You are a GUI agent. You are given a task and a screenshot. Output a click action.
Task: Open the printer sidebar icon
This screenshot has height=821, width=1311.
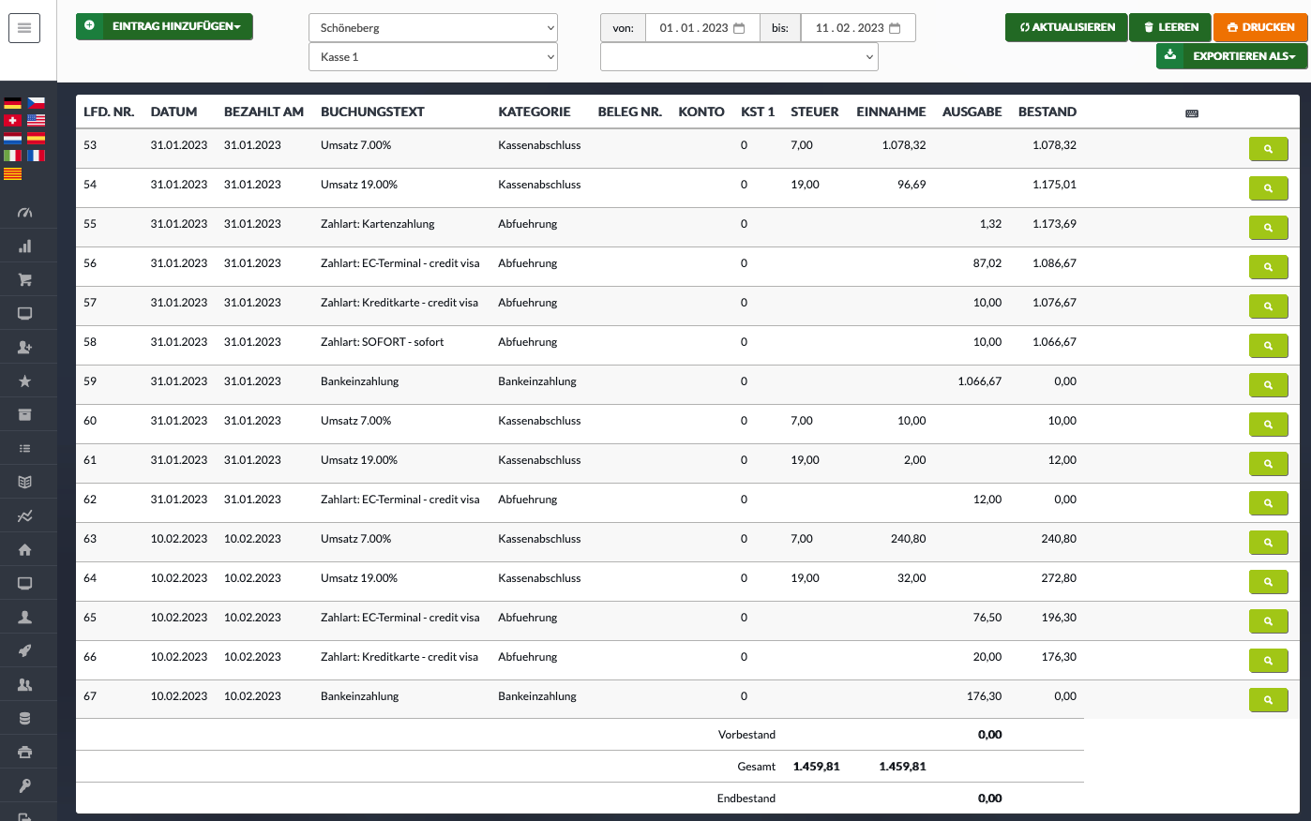click(x=25, y=753)
